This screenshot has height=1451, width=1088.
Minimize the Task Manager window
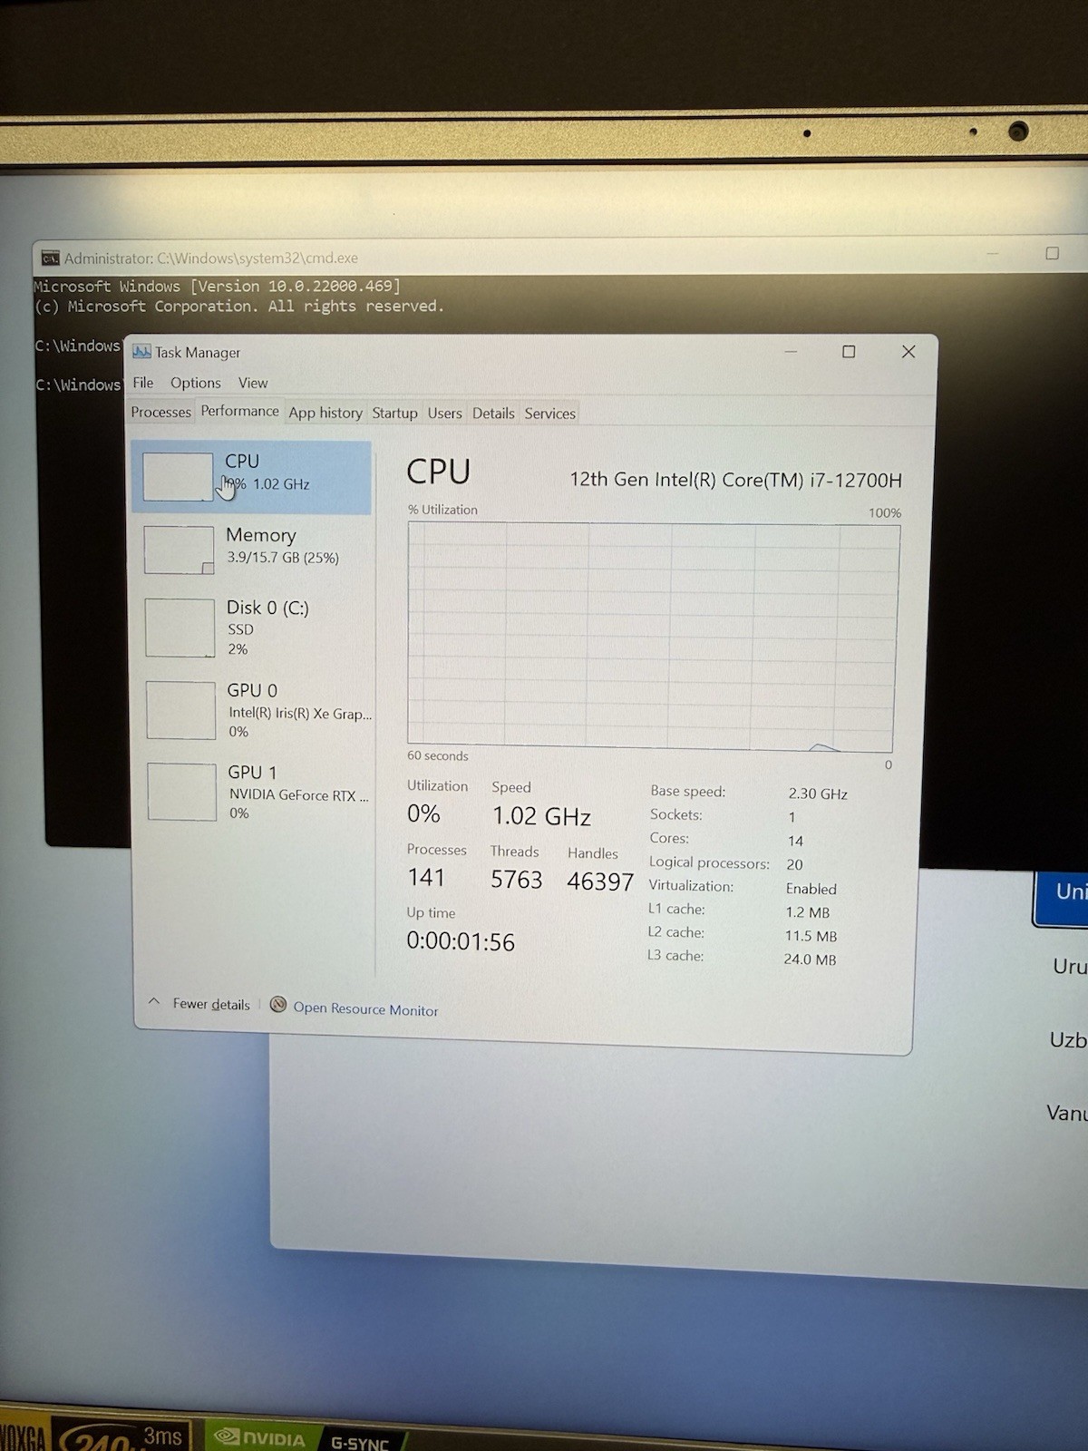coord(791,351)
